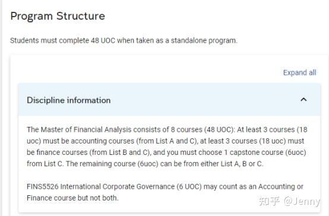Click the @Jenny watermark username

pyautogui.click(x=302, y=202)
